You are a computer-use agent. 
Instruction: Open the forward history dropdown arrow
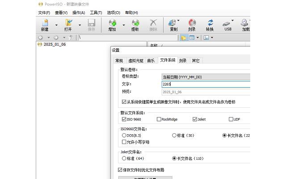[x=64, y=38]
